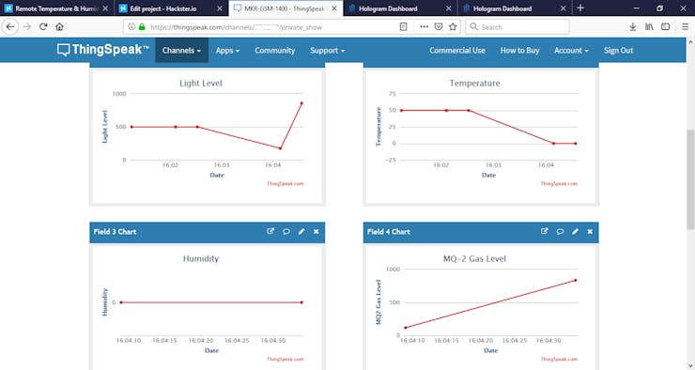Expand the Apps dropdown menu
This screenshot has height=370, width=695.
(x=227, y=51)
